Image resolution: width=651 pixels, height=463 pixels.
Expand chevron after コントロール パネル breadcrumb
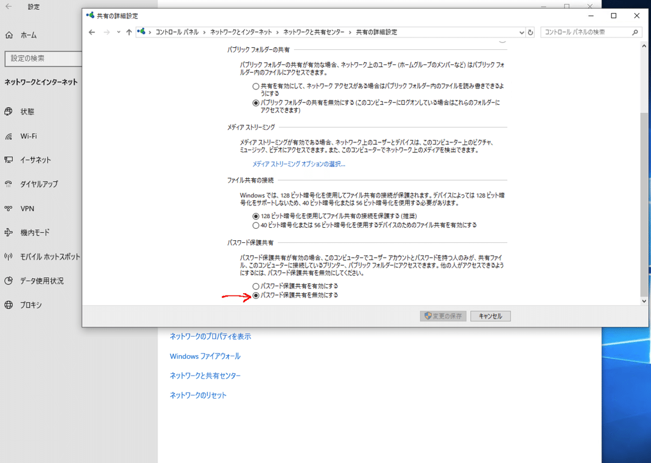pos(205,32)
